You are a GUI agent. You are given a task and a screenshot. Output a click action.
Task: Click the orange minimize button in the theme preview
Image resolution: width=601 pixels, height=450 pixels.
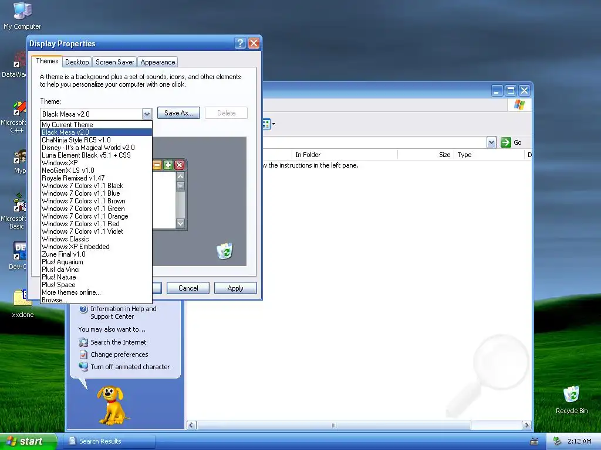click(x=157, y=165)
